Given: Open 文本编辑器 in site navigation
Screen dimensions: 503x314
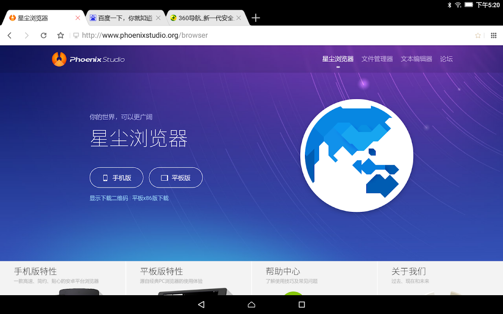Looking at the screenshot, I should point(417,59).
